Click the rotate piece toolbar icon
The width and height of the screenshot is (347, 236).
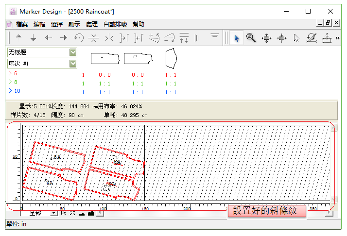[x=78, y=38]
